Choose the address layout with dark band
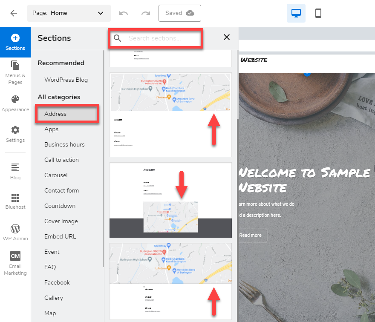The width and height of the screenshot is (375, 322). tap(170, 200)
